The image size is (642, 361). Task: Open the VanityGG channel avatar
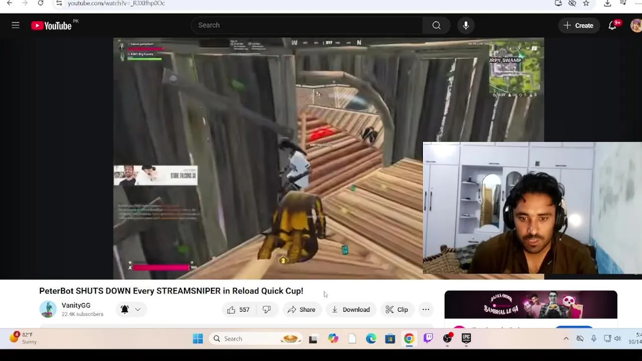(48, 309)
